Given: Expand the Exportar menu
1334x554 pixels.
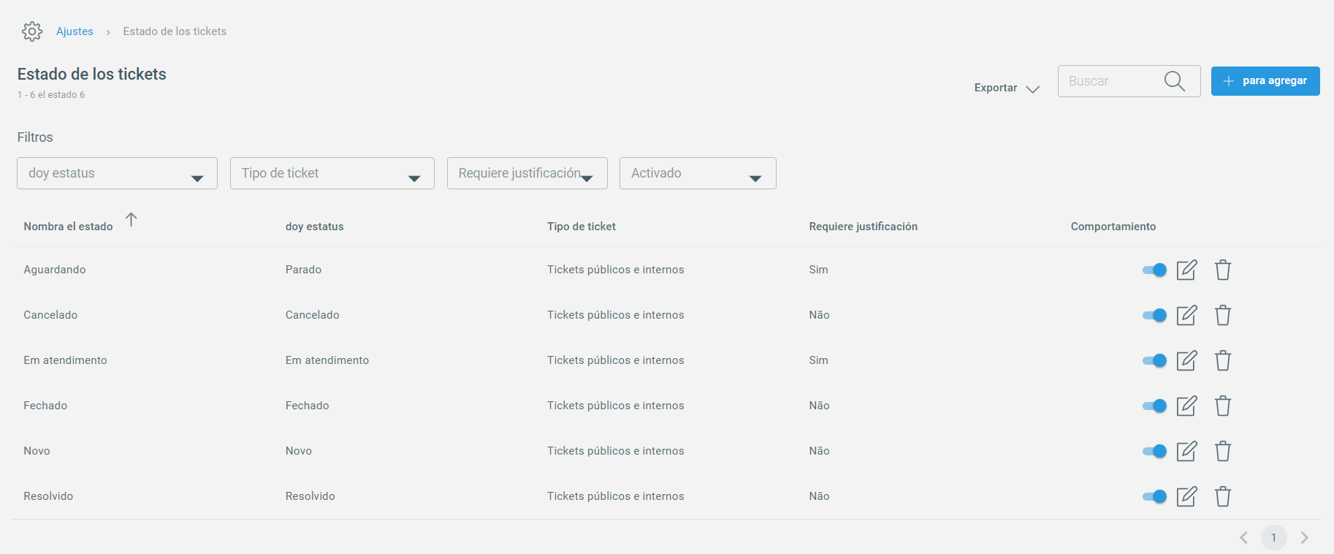Looking at the screenshot, I should pos(1007,88).
